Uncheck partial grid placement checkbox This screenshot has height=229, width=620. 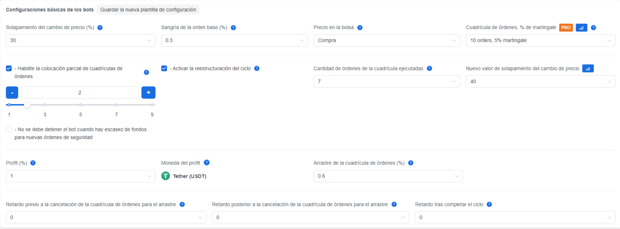point(9,69)
